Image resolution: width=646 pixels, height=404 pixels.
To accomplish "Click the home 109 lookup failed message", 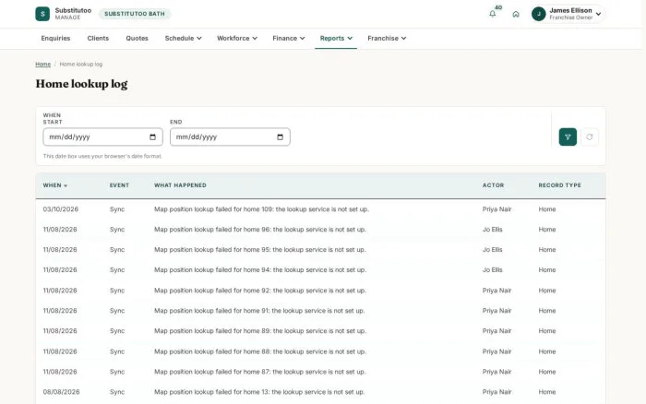I will click(261, 209).
